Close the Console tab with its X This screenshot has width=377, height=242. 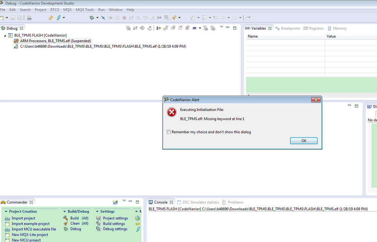point(171,202)
